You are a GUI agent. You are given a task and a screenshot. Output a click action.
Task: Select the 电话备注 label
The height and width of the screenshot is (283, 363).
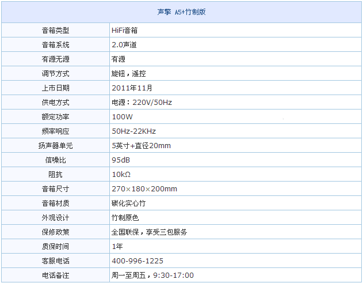tap(56, 275)
